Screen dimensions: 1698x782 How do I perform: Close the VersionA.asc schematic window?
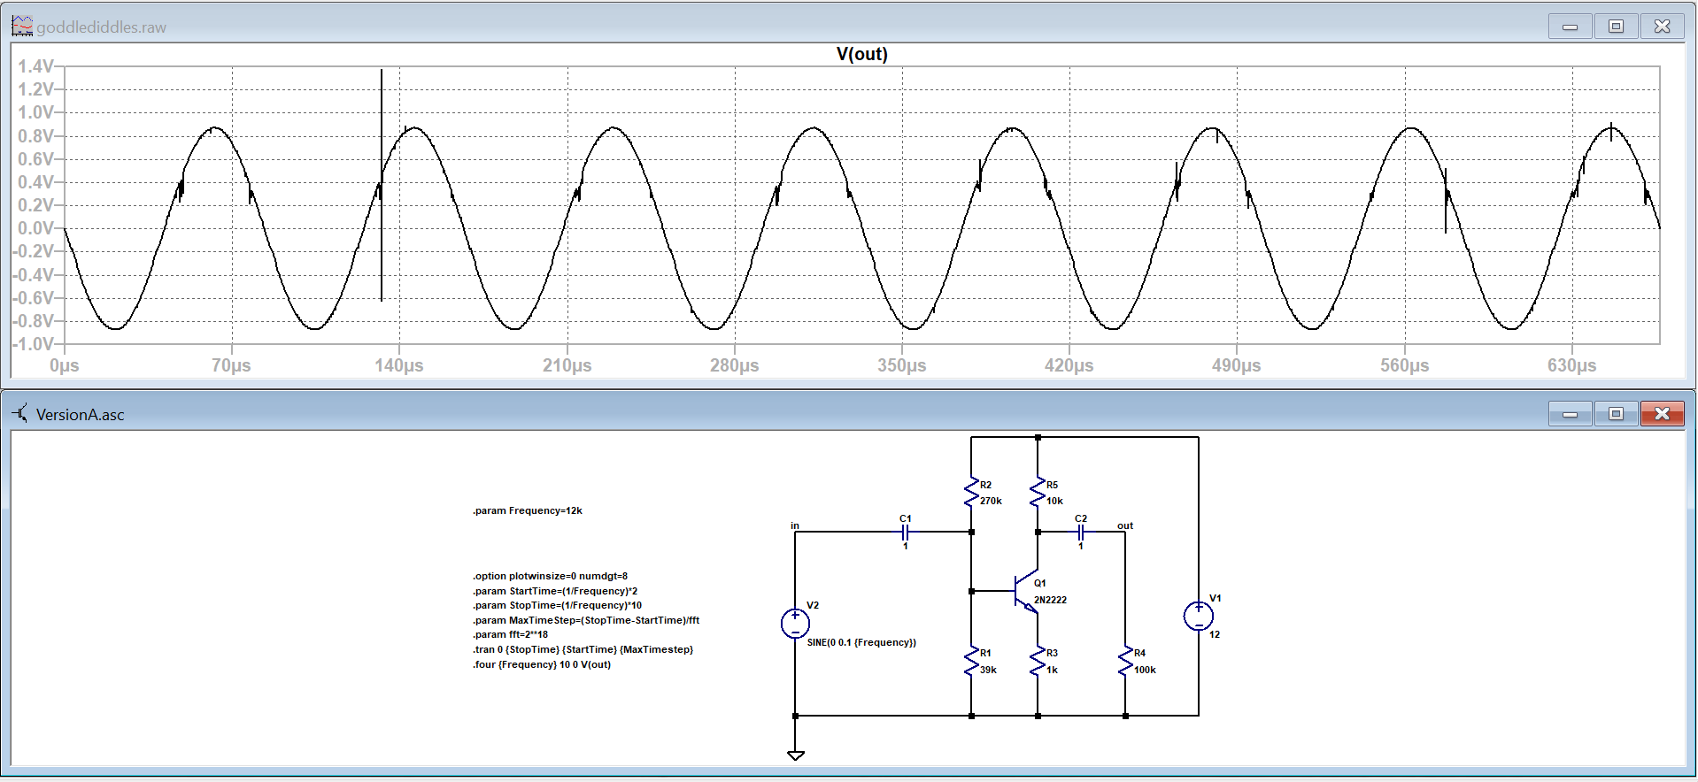(1662, 414)
